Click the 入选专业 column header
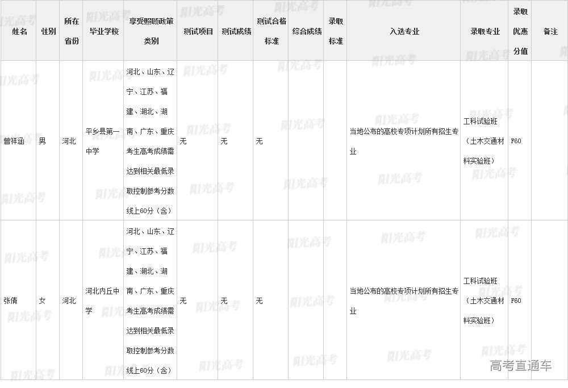 tap(404, 32)
